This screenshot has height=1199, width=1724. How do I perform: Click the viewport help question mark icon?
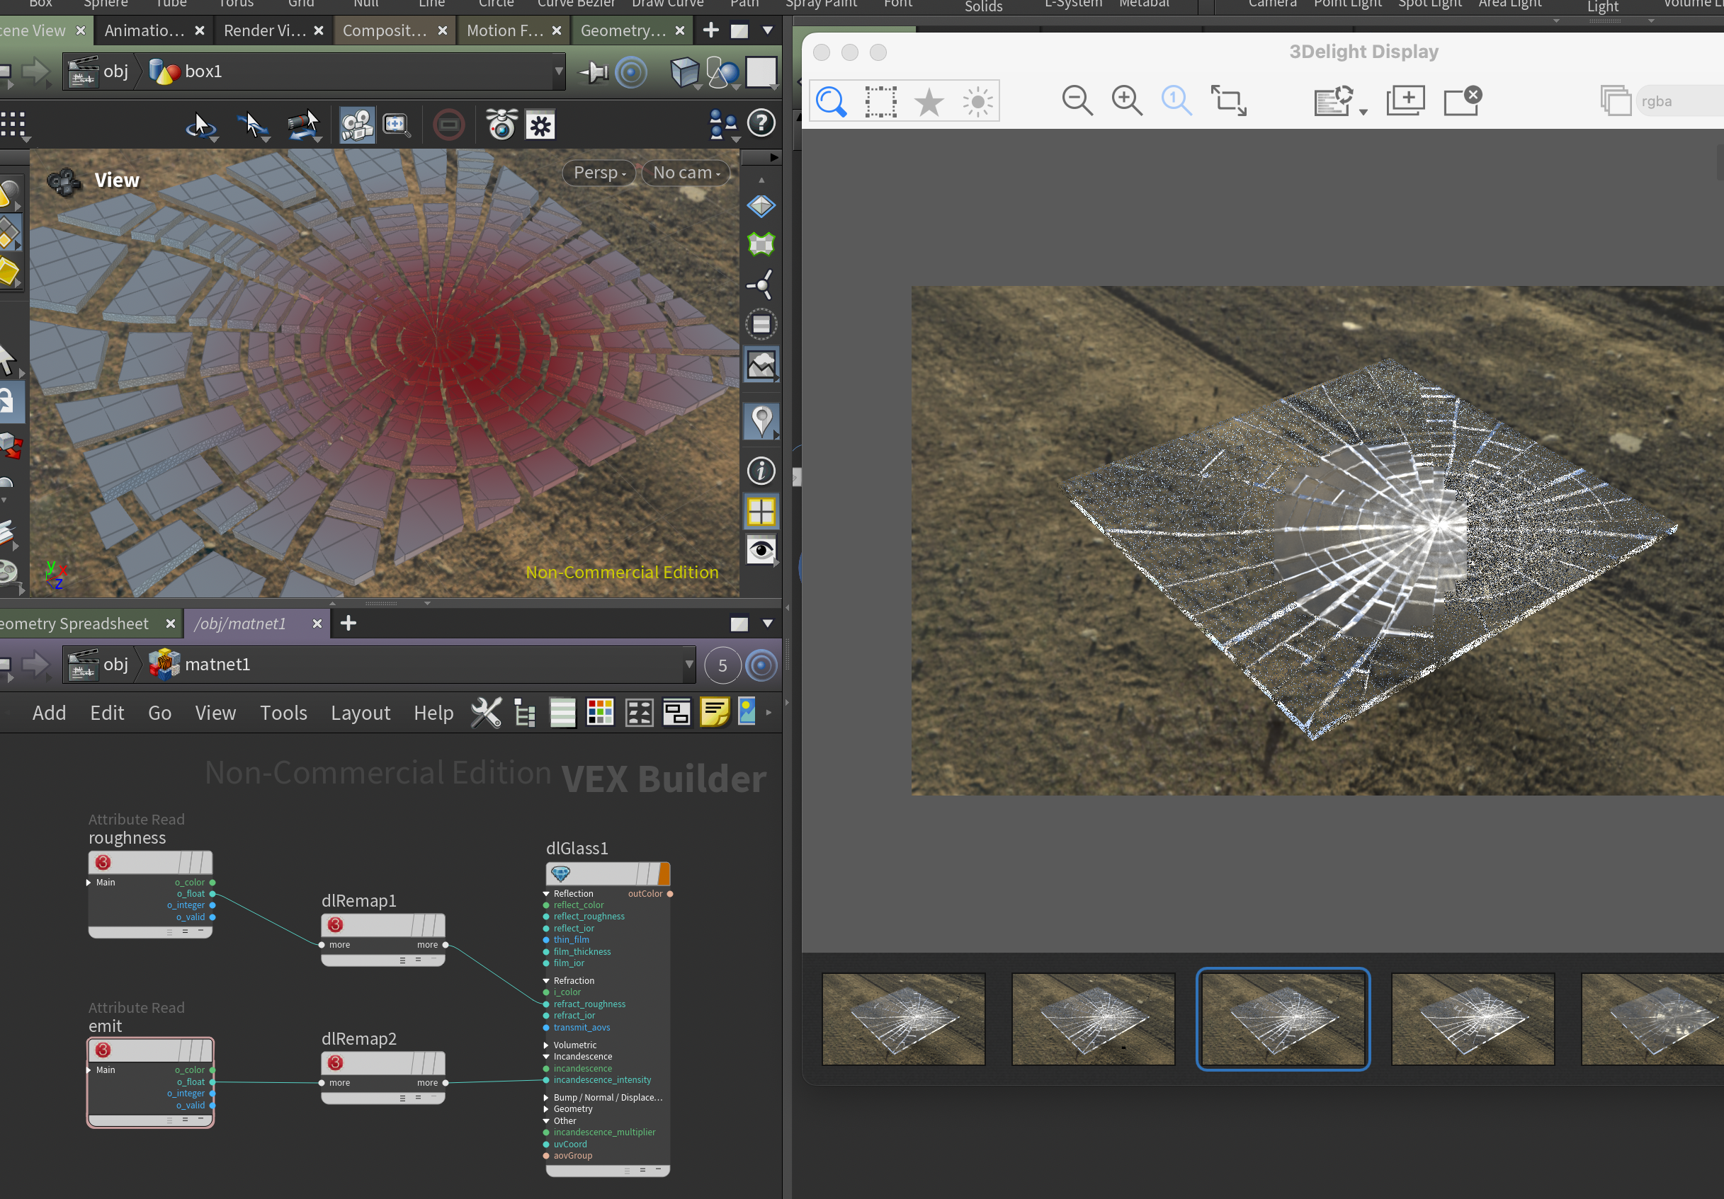click(x=761, y=123)
